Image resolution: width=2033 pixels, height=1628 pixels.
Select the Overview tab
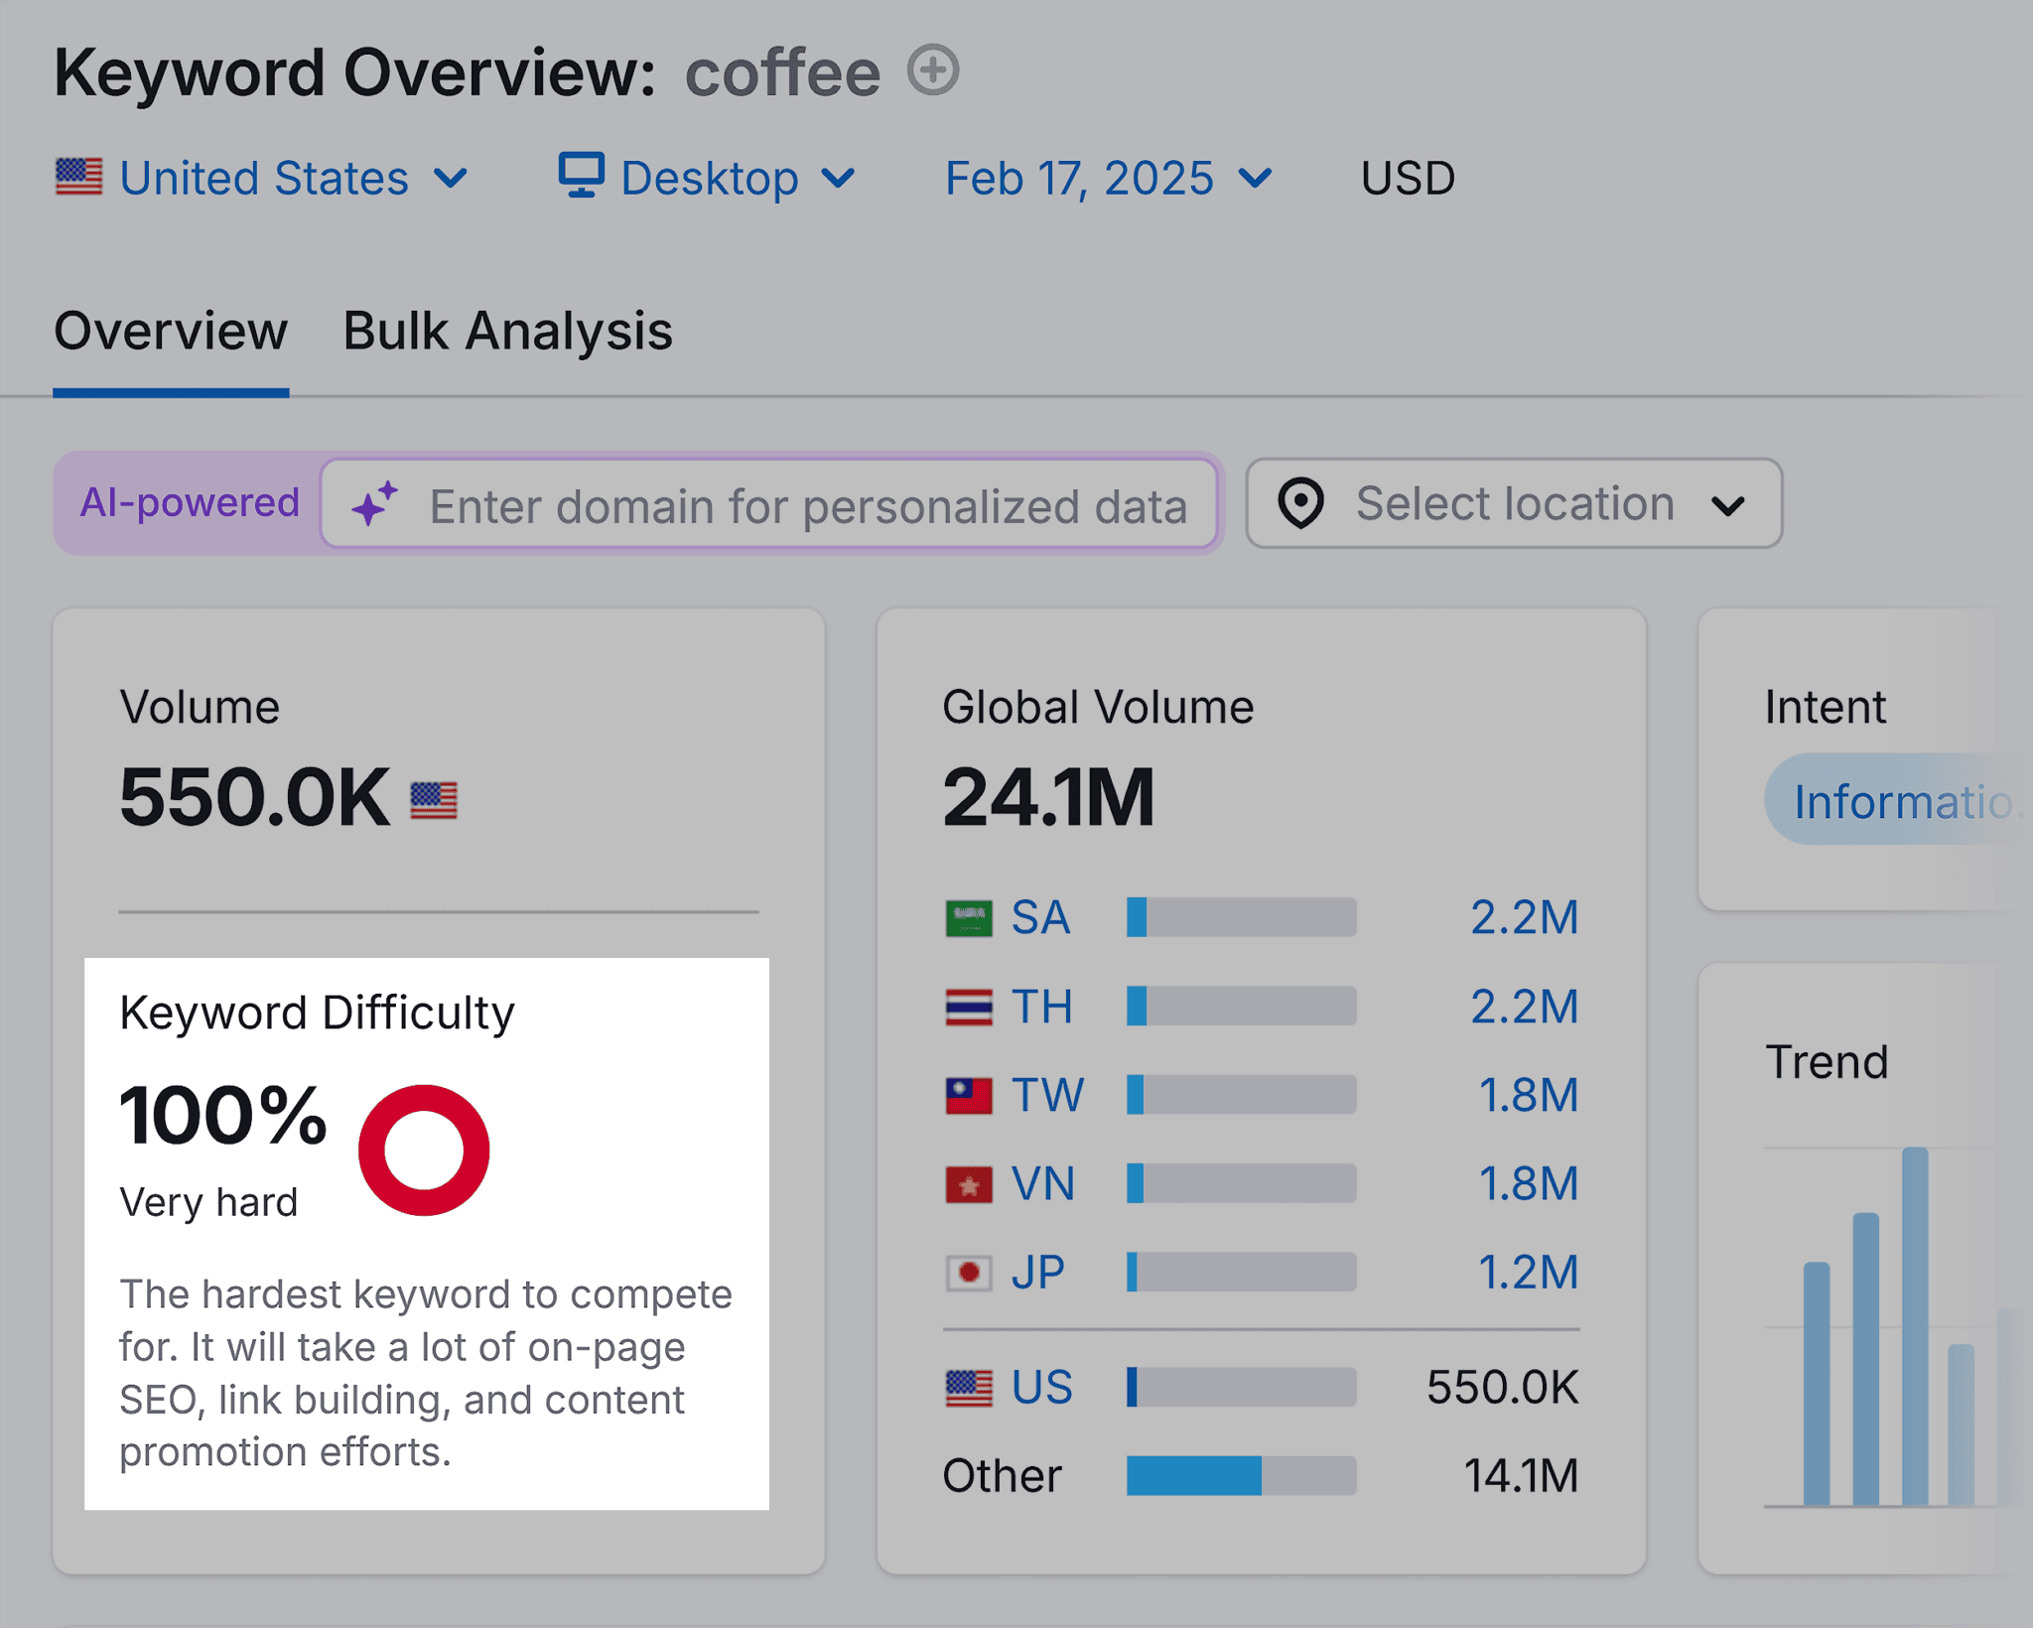coord(170,331)
